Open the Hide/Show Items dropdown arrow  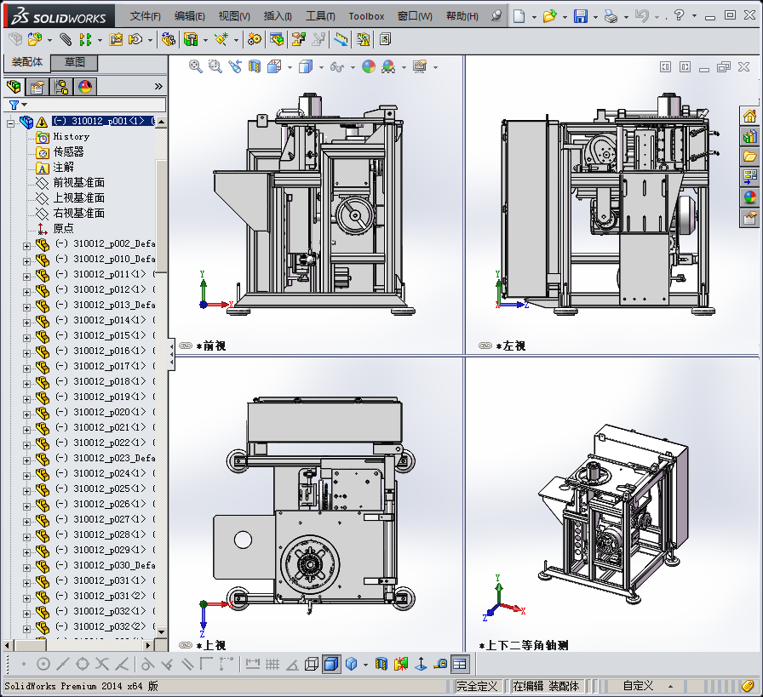click(x=352, y=67)
